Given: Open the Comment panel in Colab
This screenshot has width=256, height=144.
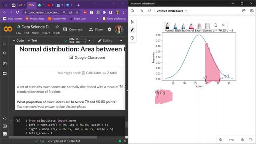Looking at the screenshot, I should (73, 29).
